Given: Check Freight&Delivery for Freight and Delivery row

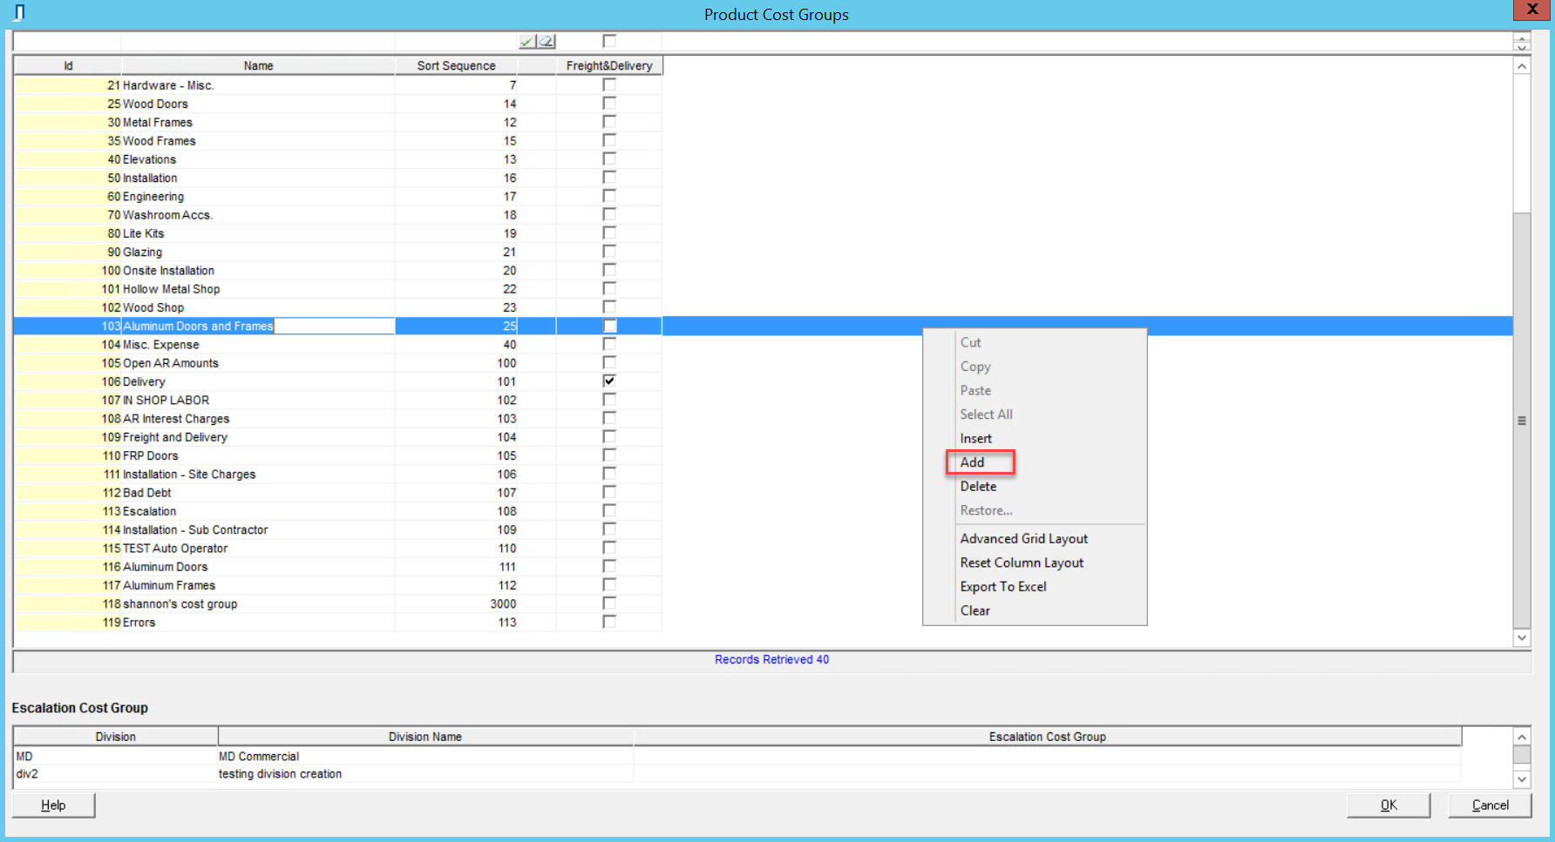Looking at the screenshot, I should pyautogui.click(x=609, y=437).
